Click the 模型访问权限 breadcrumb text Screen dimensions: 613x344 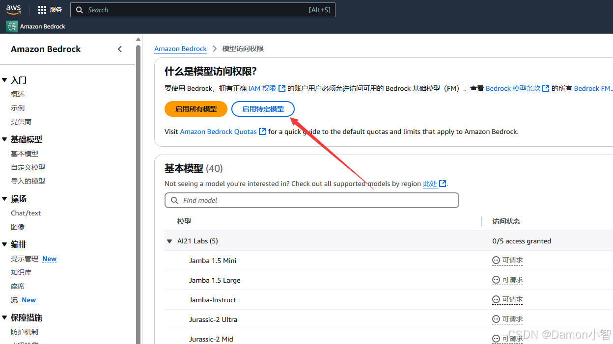(x=243, y=49)
